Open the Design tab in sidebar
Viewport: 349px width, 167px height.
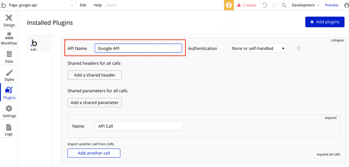9,20
